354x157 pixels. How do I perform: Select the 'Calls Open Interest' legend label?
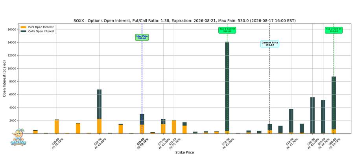tap(41, 31)
